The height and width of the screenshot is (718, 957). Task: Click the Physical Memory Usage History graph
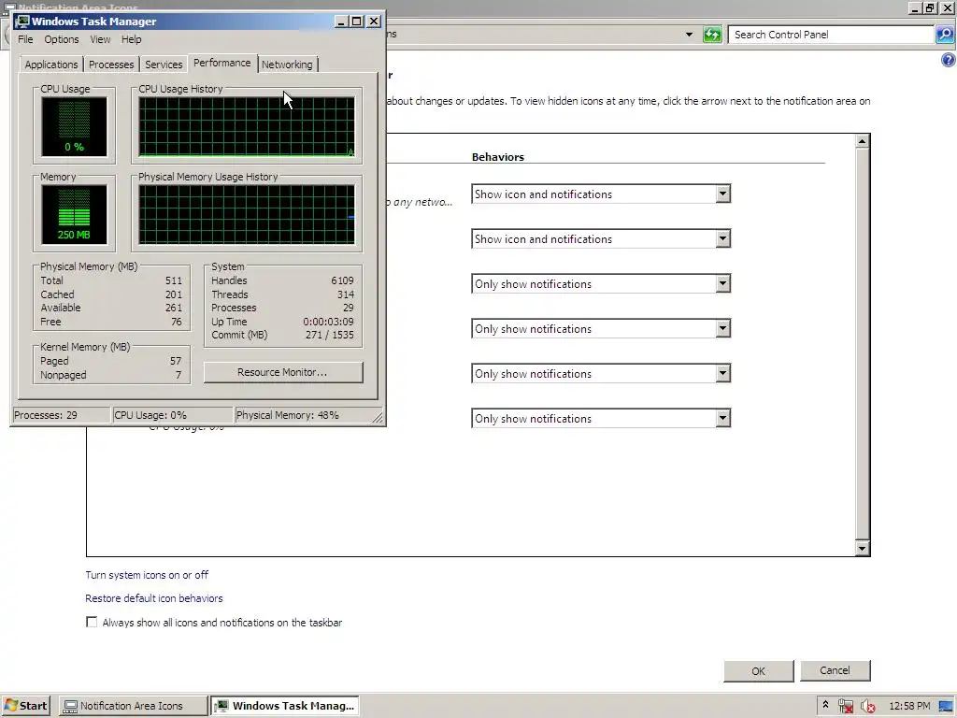[x=247, y=215]
